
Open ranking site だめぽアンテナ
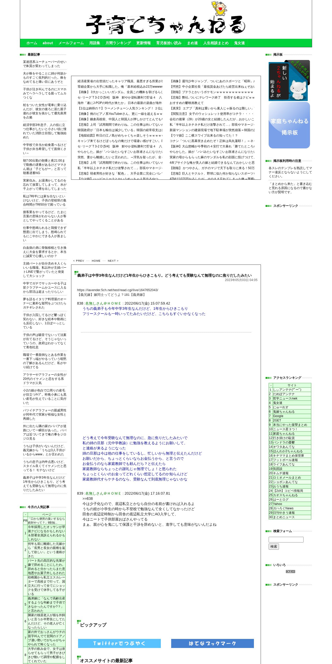point(284,394)
